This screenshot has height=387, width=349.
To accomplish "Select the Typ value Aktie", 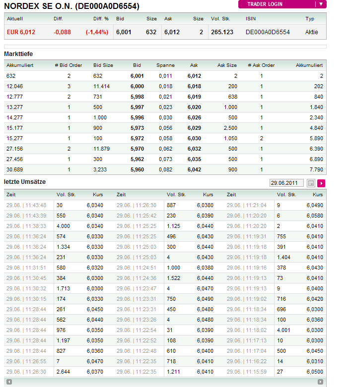I will click(311, 32).
